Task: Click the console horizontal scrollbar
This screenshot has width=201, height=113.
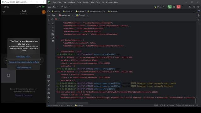Action: pyautogui.click(x=72, y=103)
